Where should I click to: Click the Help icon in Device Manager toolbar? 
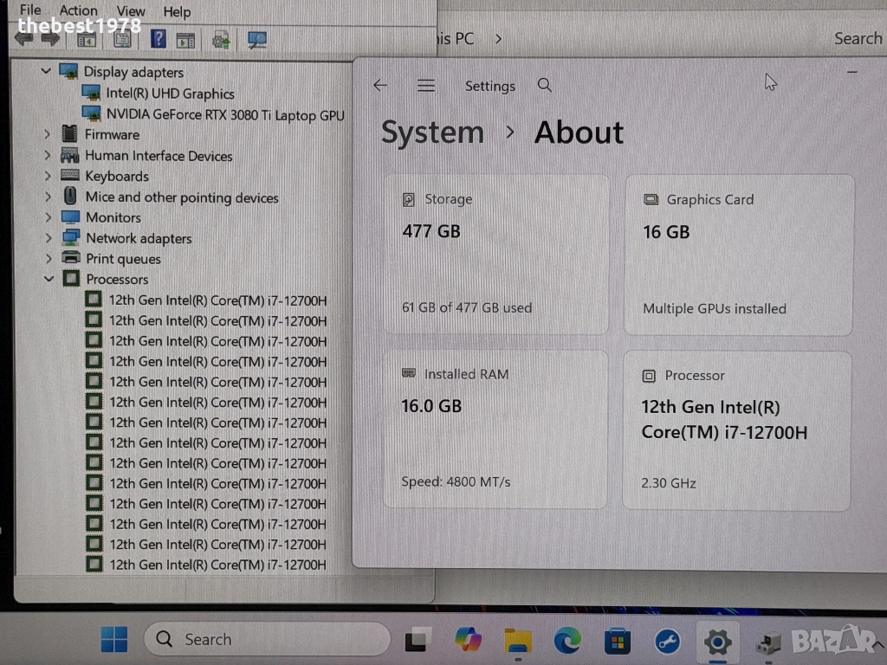[x=159, y=39]
